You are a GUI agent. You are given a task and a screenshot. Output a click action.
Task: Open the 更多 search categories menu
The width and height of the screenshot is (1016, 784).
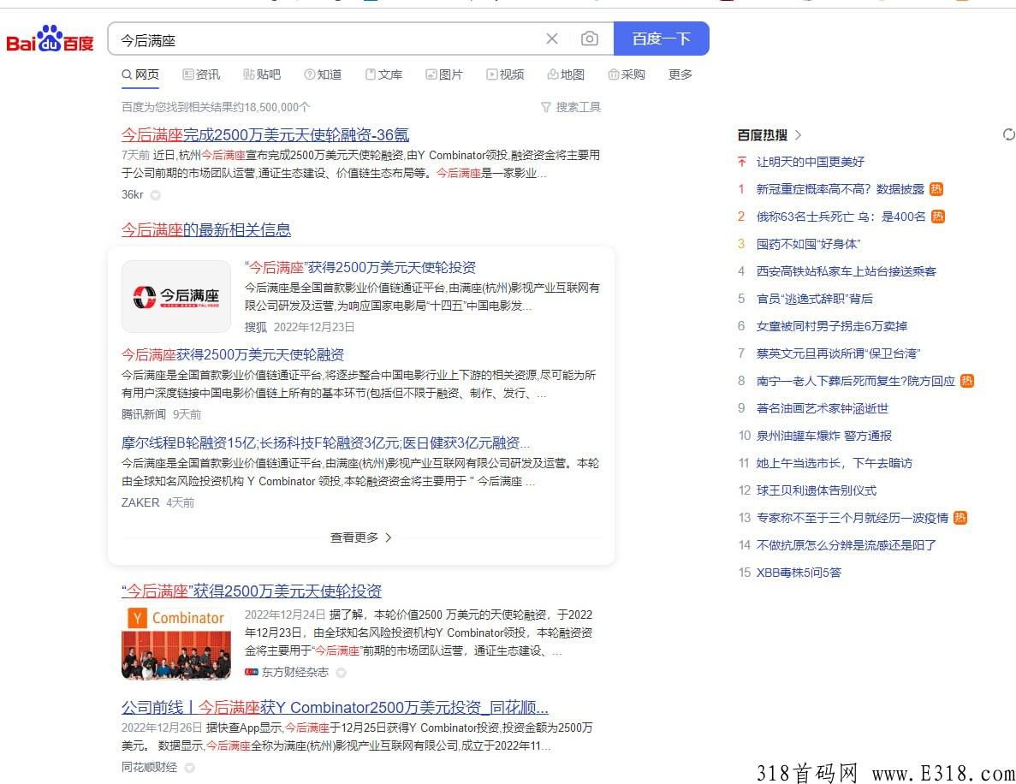coord(680,74)
